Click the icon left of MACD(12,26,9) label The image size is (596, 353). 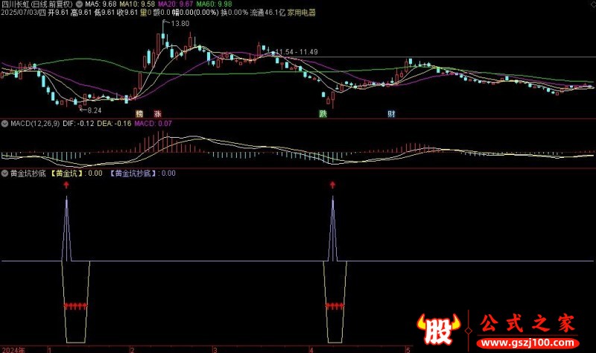point(4,123)
